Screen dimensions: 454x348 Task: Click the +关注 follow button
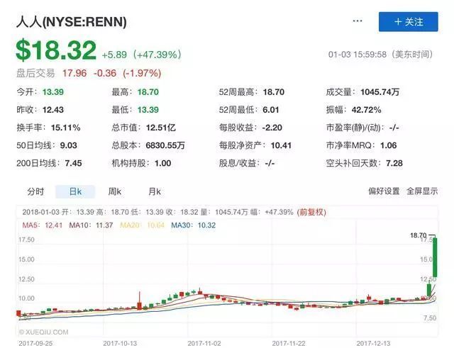pyautogui.click(x=409, y=22)
